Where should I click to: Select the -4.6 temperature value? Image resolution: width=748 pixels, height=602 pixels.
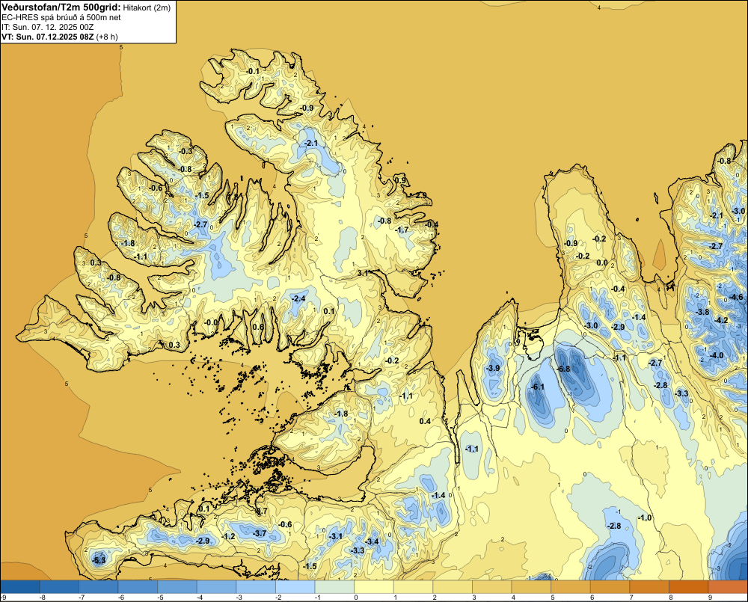tap(736, 297)
